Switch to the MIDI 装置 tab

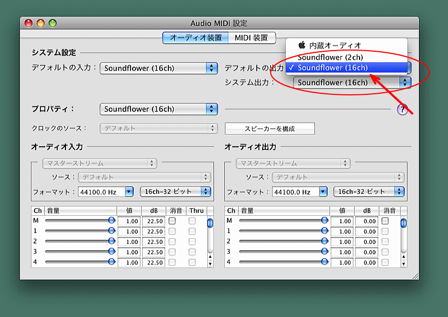coord(252,38)
